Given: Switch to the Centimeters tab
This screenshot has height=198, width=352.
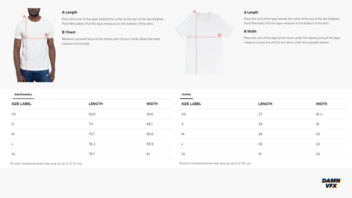Looking at the screenshot, I should (x=23, y=95).
